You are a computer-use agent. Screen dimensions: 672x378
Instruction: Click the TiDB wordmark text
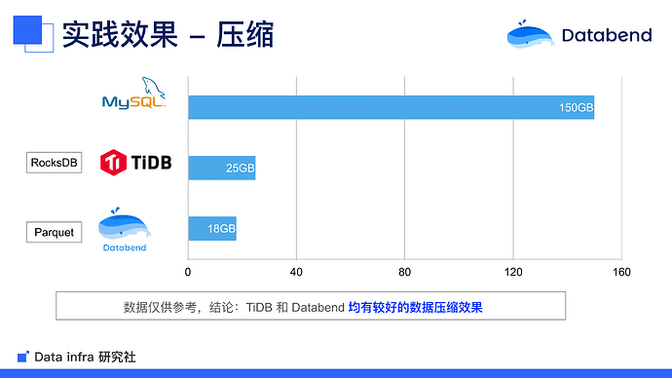point(151,163)
